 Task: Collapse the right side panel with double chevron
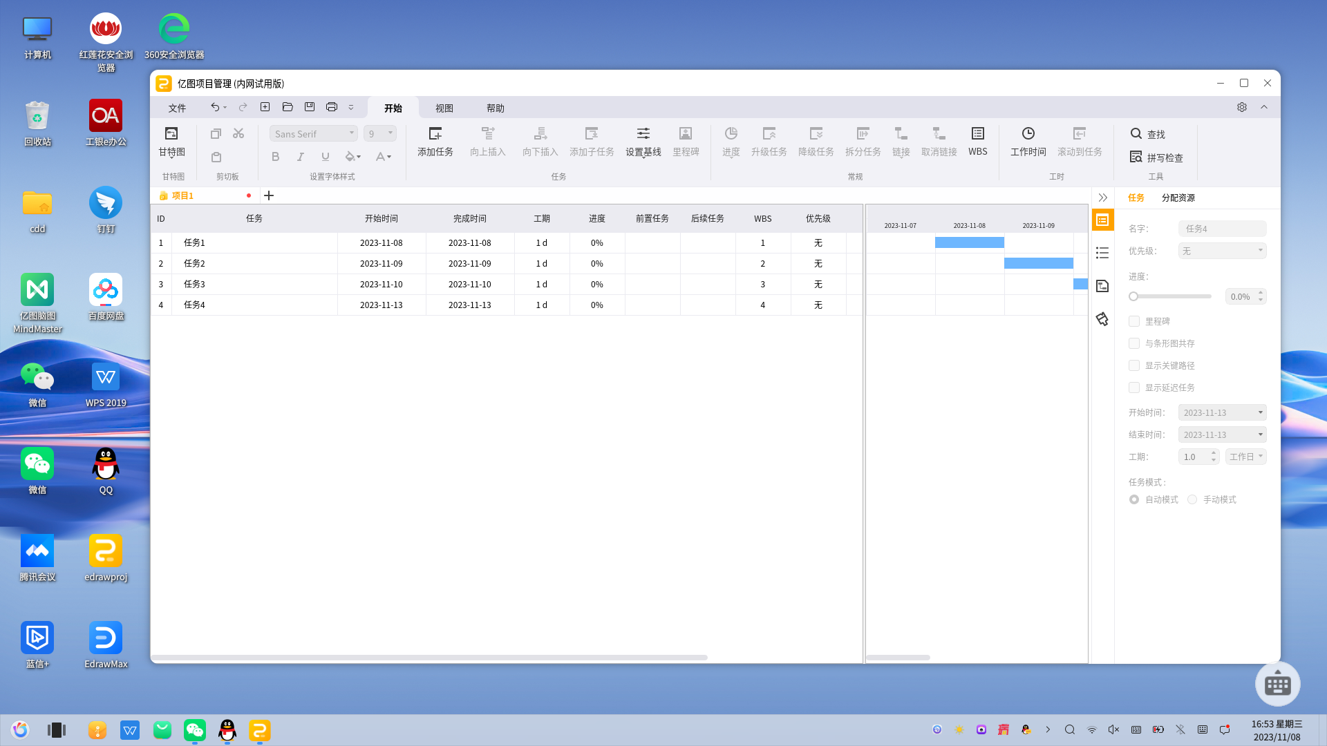1102,198
